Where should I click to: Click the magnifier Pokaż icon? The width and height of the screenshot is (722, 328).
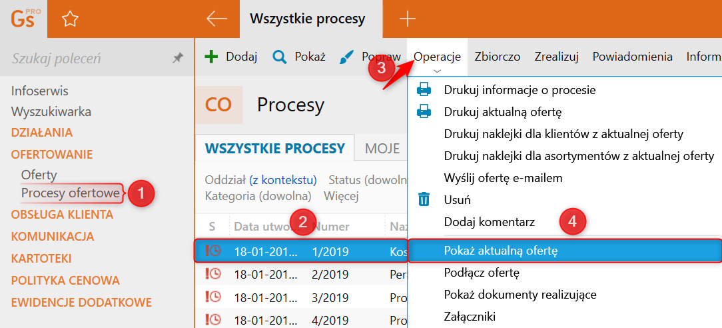coord(280,57)
